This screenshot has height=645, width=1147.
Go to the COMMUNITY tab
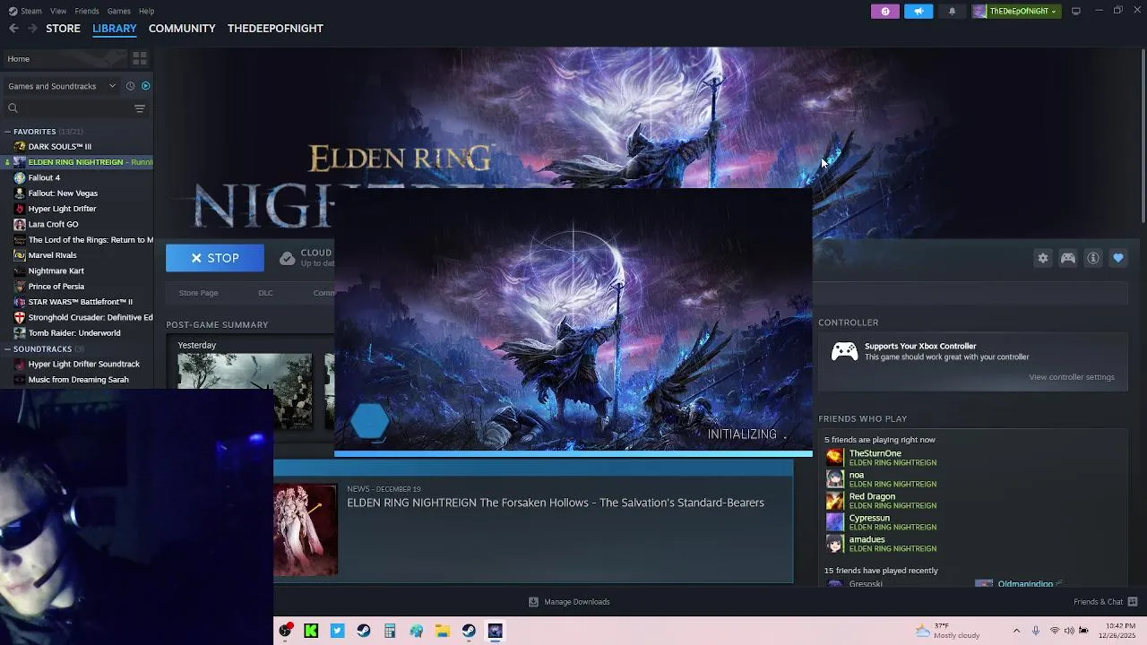pos(182,29)
